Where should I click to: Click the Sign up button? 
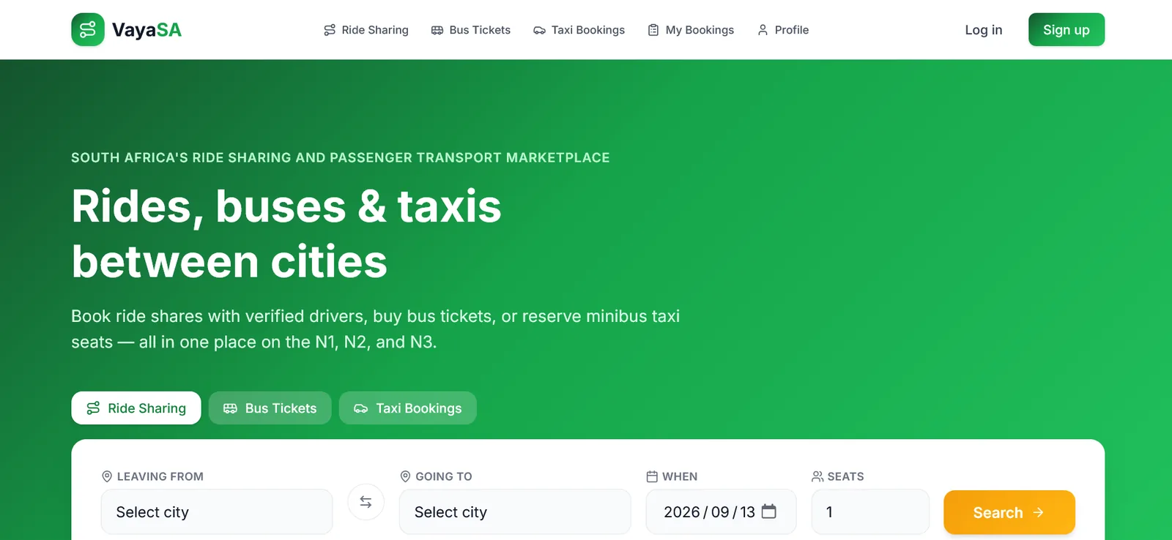[1067, 29]
